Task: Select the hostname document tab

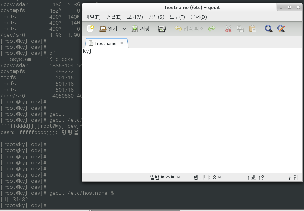Action: coord(106,43)
